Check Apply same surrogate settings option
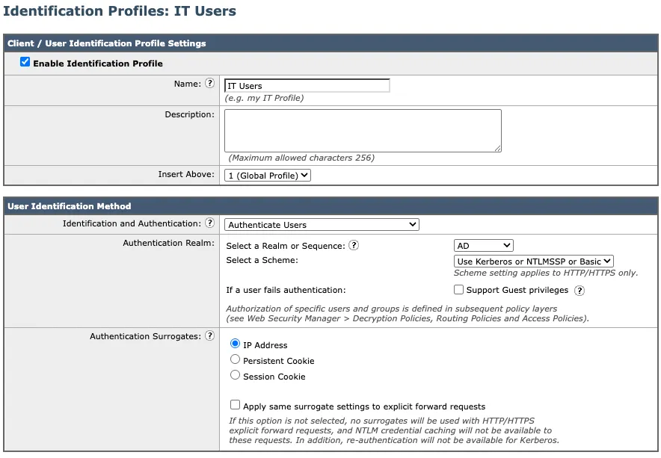This screenshot has height=458, width=661. pyautogui.click(x=236, y=406)
